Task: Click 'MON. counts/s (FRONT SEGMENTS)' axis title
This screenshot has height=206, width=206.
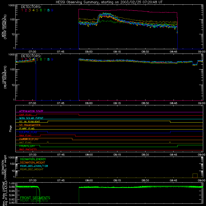Action: tap(4, 27)
